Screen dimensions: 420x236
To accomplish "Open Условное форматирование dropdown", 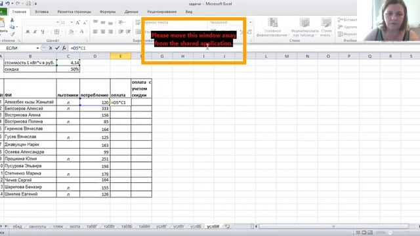I will tap(272, 28).
